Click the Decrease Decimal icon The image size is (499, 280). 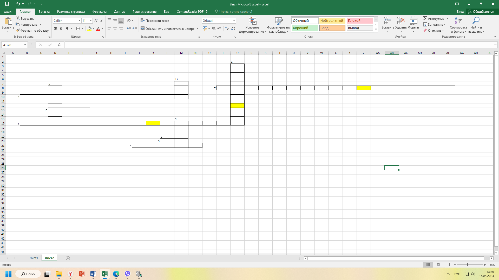coord(233,29)
